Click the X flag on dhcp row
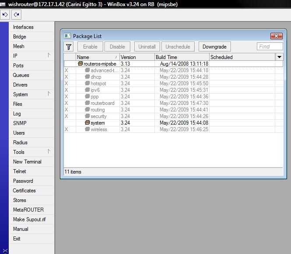This screenshot has width=291, height=254. click(66, 77)
